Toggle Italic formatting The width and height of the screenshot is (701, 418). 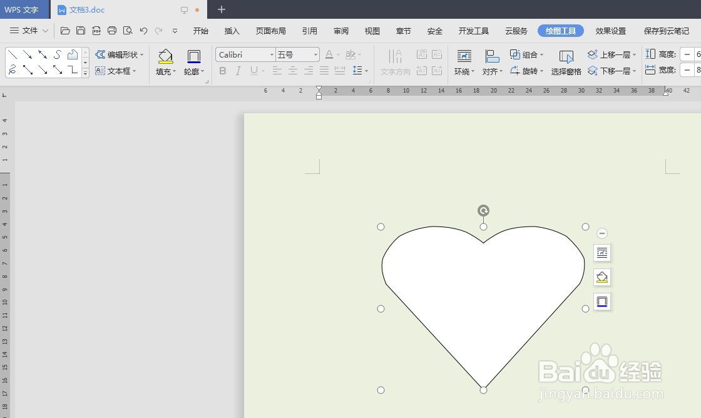click(238, 71)
